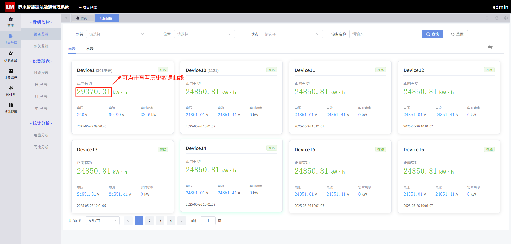This screenshot has height=244, width=511.
Task: Click the 查询 search button
Action: 432,34
